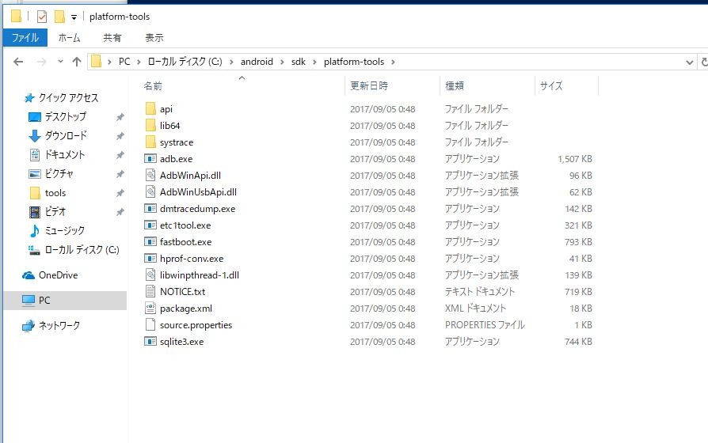Click the systrace folder icon
708x443 pixels.
(150, 142)
